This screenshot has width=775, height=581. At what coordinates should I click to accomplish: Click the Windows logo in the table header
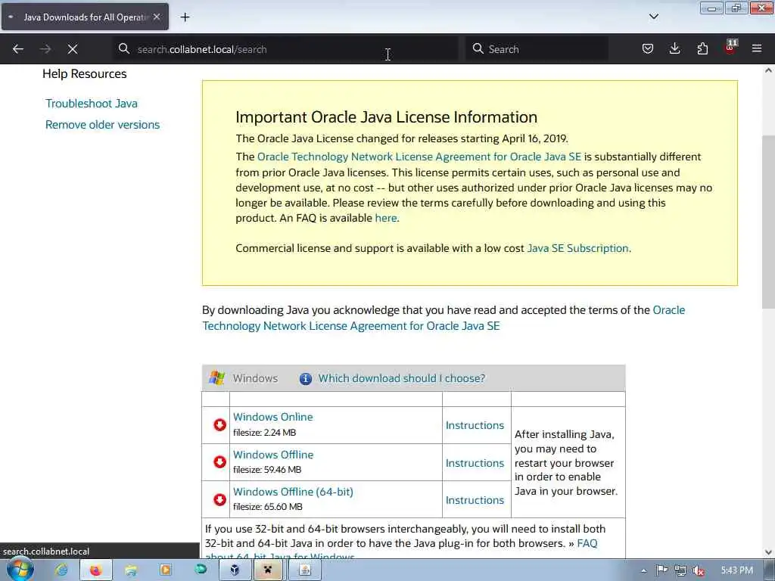[x=216, y=378]
